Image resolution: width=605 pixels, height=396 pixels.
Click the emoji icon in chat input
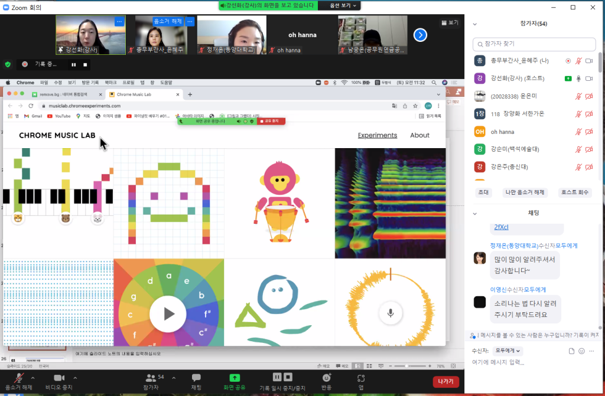(582, 351)
